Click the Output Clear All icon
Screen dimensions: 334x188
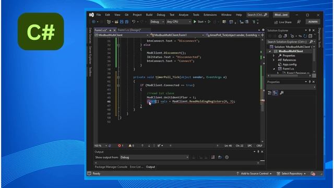(x=213, y=157)
